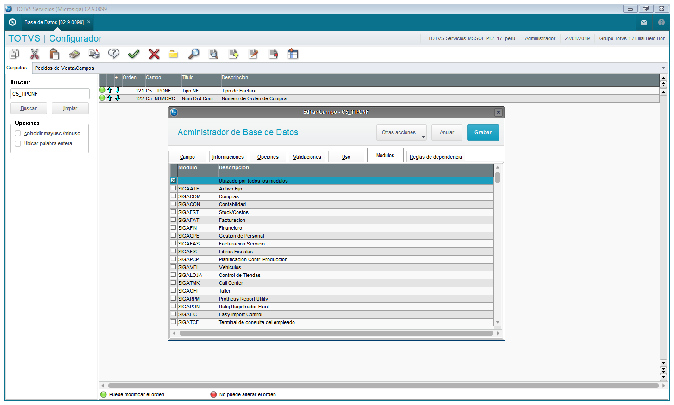The width and height of the screenshot is (674, 405).
Task: Click modules list vertical scrollbar thumb
Action: pyautogui.click(x=498, y=178)
